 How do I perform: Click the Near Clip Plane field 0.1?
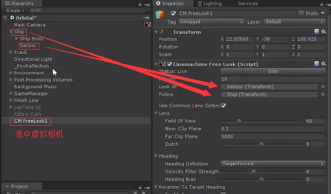pos(273,129)
